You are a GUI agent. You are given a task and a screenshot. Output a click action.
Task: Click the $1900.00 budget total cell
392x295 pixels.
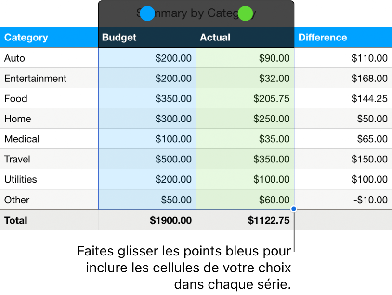click(x=169, y=220)
